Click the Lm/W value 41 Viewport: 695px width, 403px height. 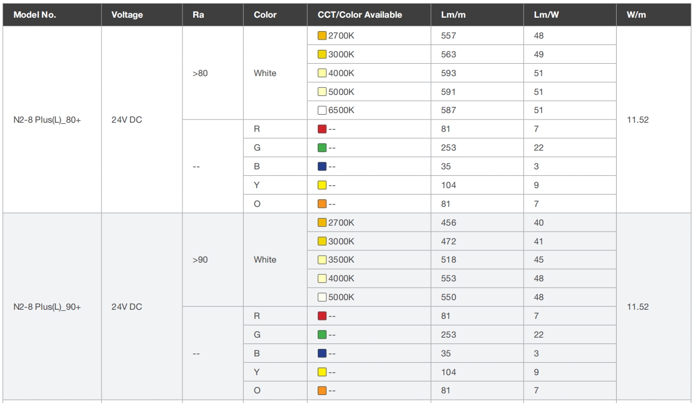pyautogui.click(x=539, y=241)
